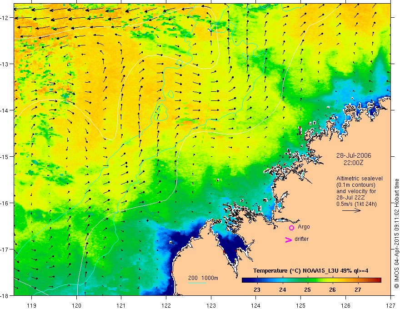Screen dimensions: 400x309
Task: Click the magenta drifter arrowhead legend symbol
Action: pos(289,239)
